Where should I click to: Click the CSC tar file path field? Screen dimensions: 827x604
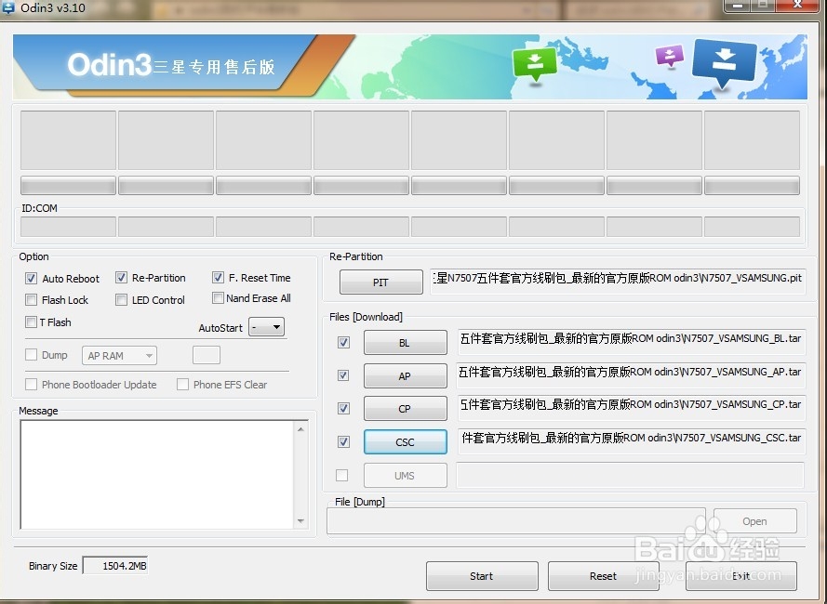click(x=632, y=441)
